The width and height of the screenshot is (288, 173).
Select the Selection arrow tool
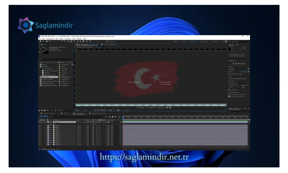pyautogui.click(x=44, y=41)
